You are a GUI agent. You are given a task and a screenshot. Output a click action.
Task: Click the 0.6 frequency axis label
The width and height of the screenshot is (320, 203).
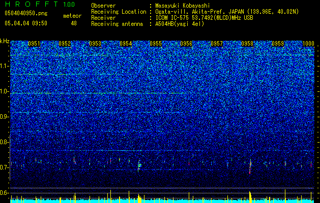coord(5,193)
